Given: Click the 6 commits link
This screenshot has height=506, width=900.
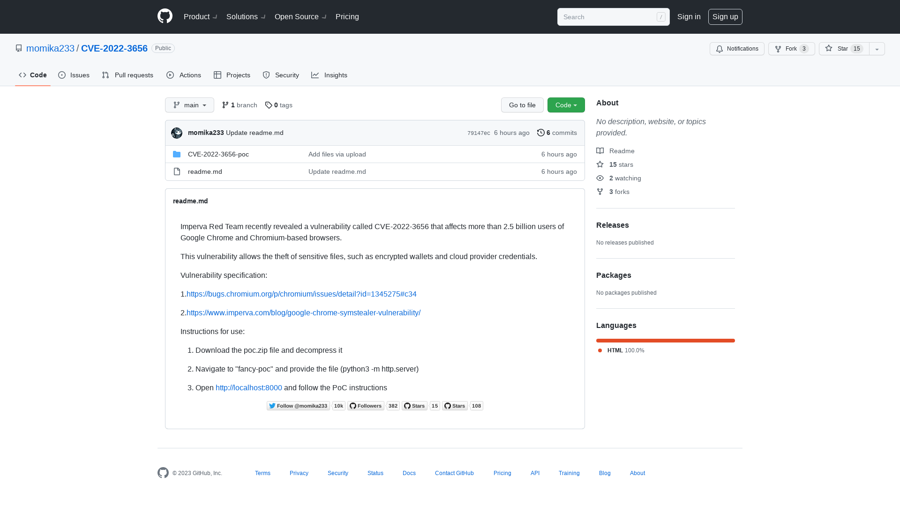Looking at the screenshot, I should [x=557, y=133].
